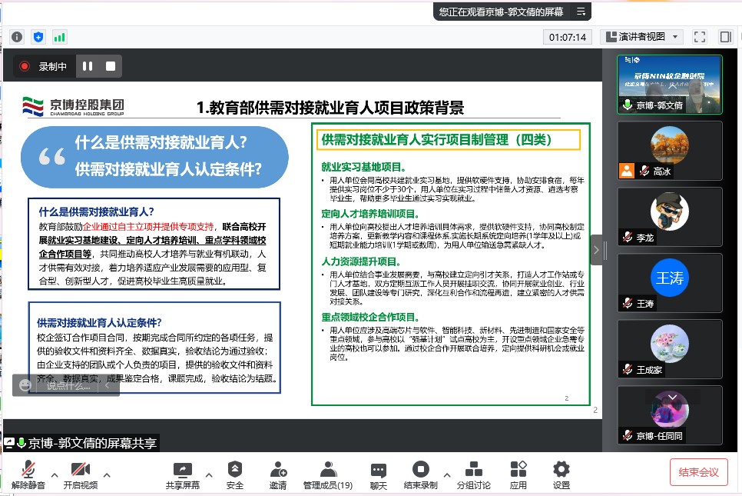This screenshot has width=742, height=496.
Task: Select 李龙 participant tile
Action: 670,217
